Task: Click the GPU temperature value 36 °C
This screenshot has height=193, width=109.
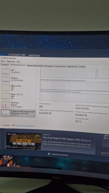Action: pyautogui.click(x=79, y=122)
